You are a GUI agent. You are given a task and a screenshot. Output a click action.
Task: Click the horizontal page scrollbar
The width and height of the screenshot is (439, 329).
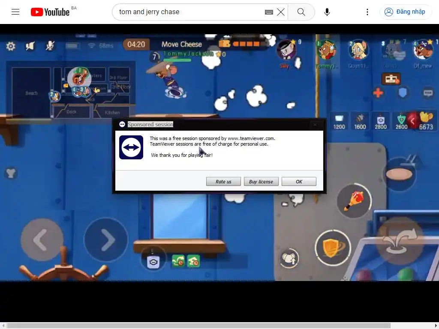[x=199, y=326]
